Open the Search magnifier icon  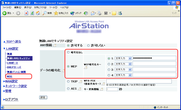tap(44, 13)
